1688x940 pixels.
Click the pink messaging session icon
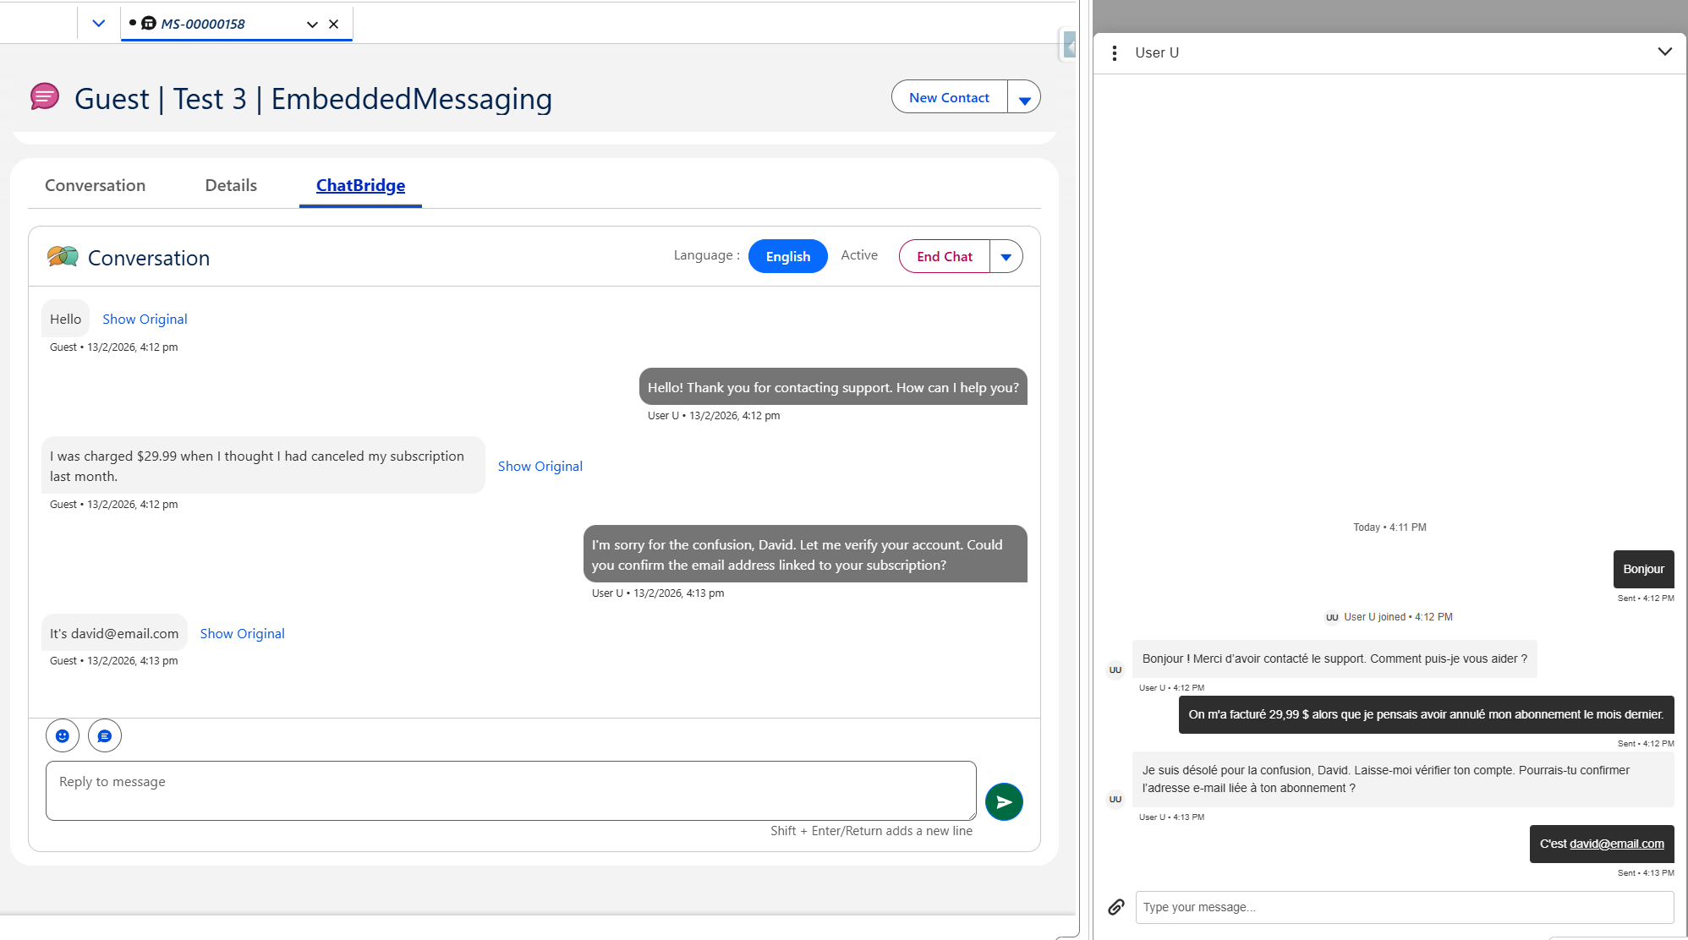pos(45,97)
